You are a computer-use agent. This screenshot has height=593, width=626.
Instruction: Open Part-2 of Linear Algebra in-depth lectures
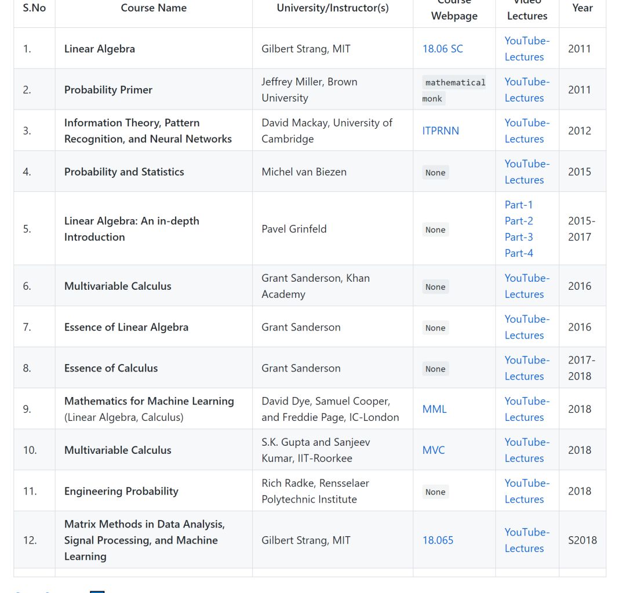[x=518, y=221]
